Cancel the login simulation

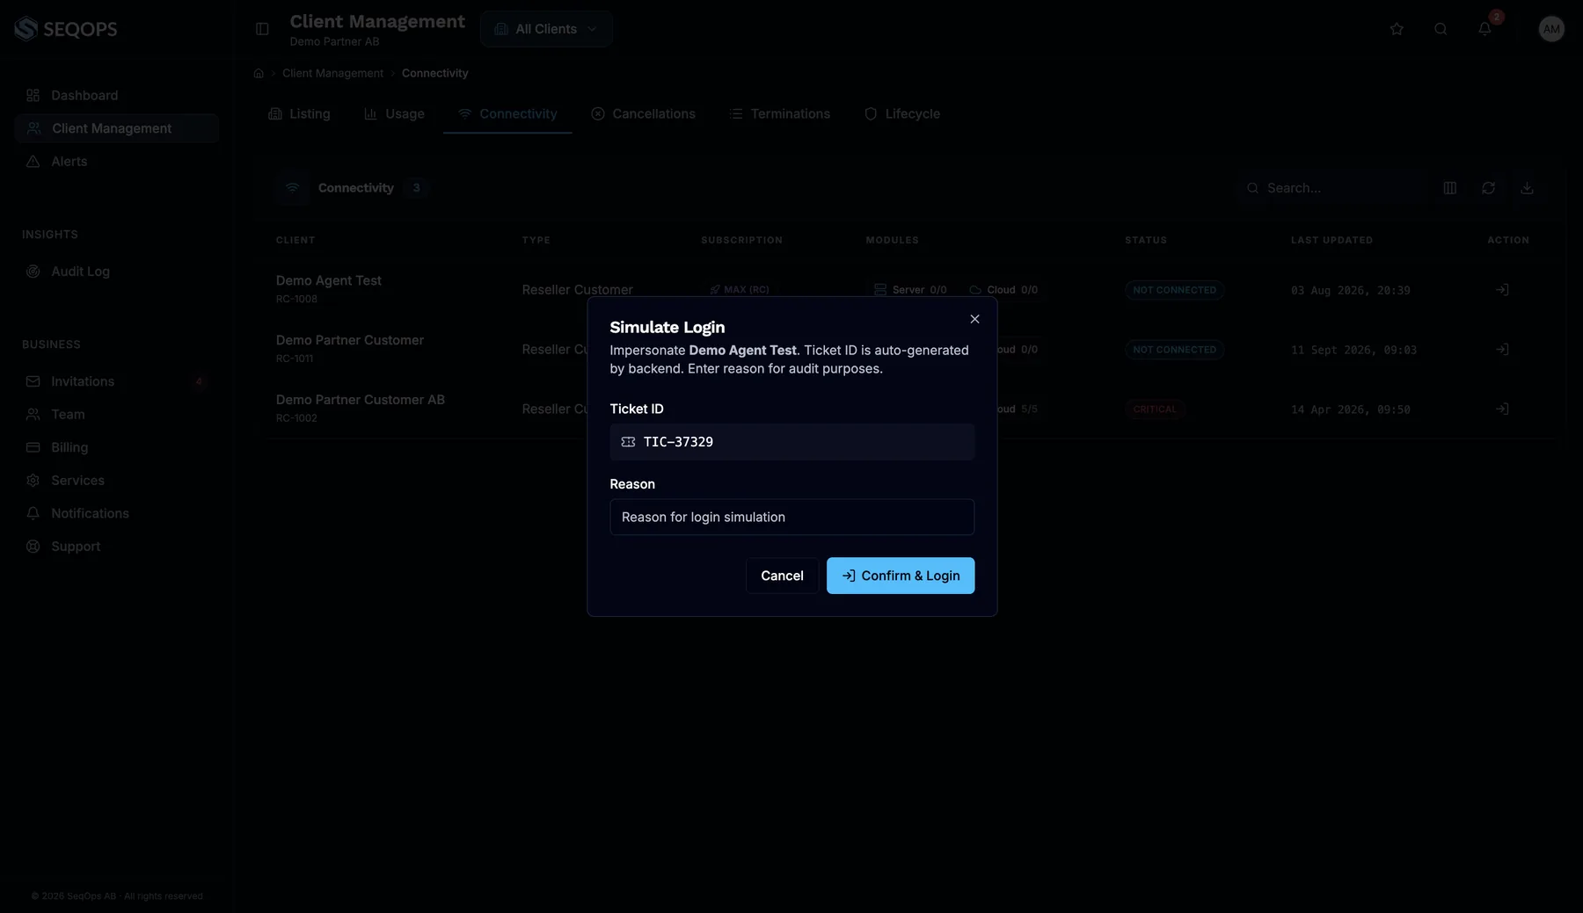coord(782,576)
